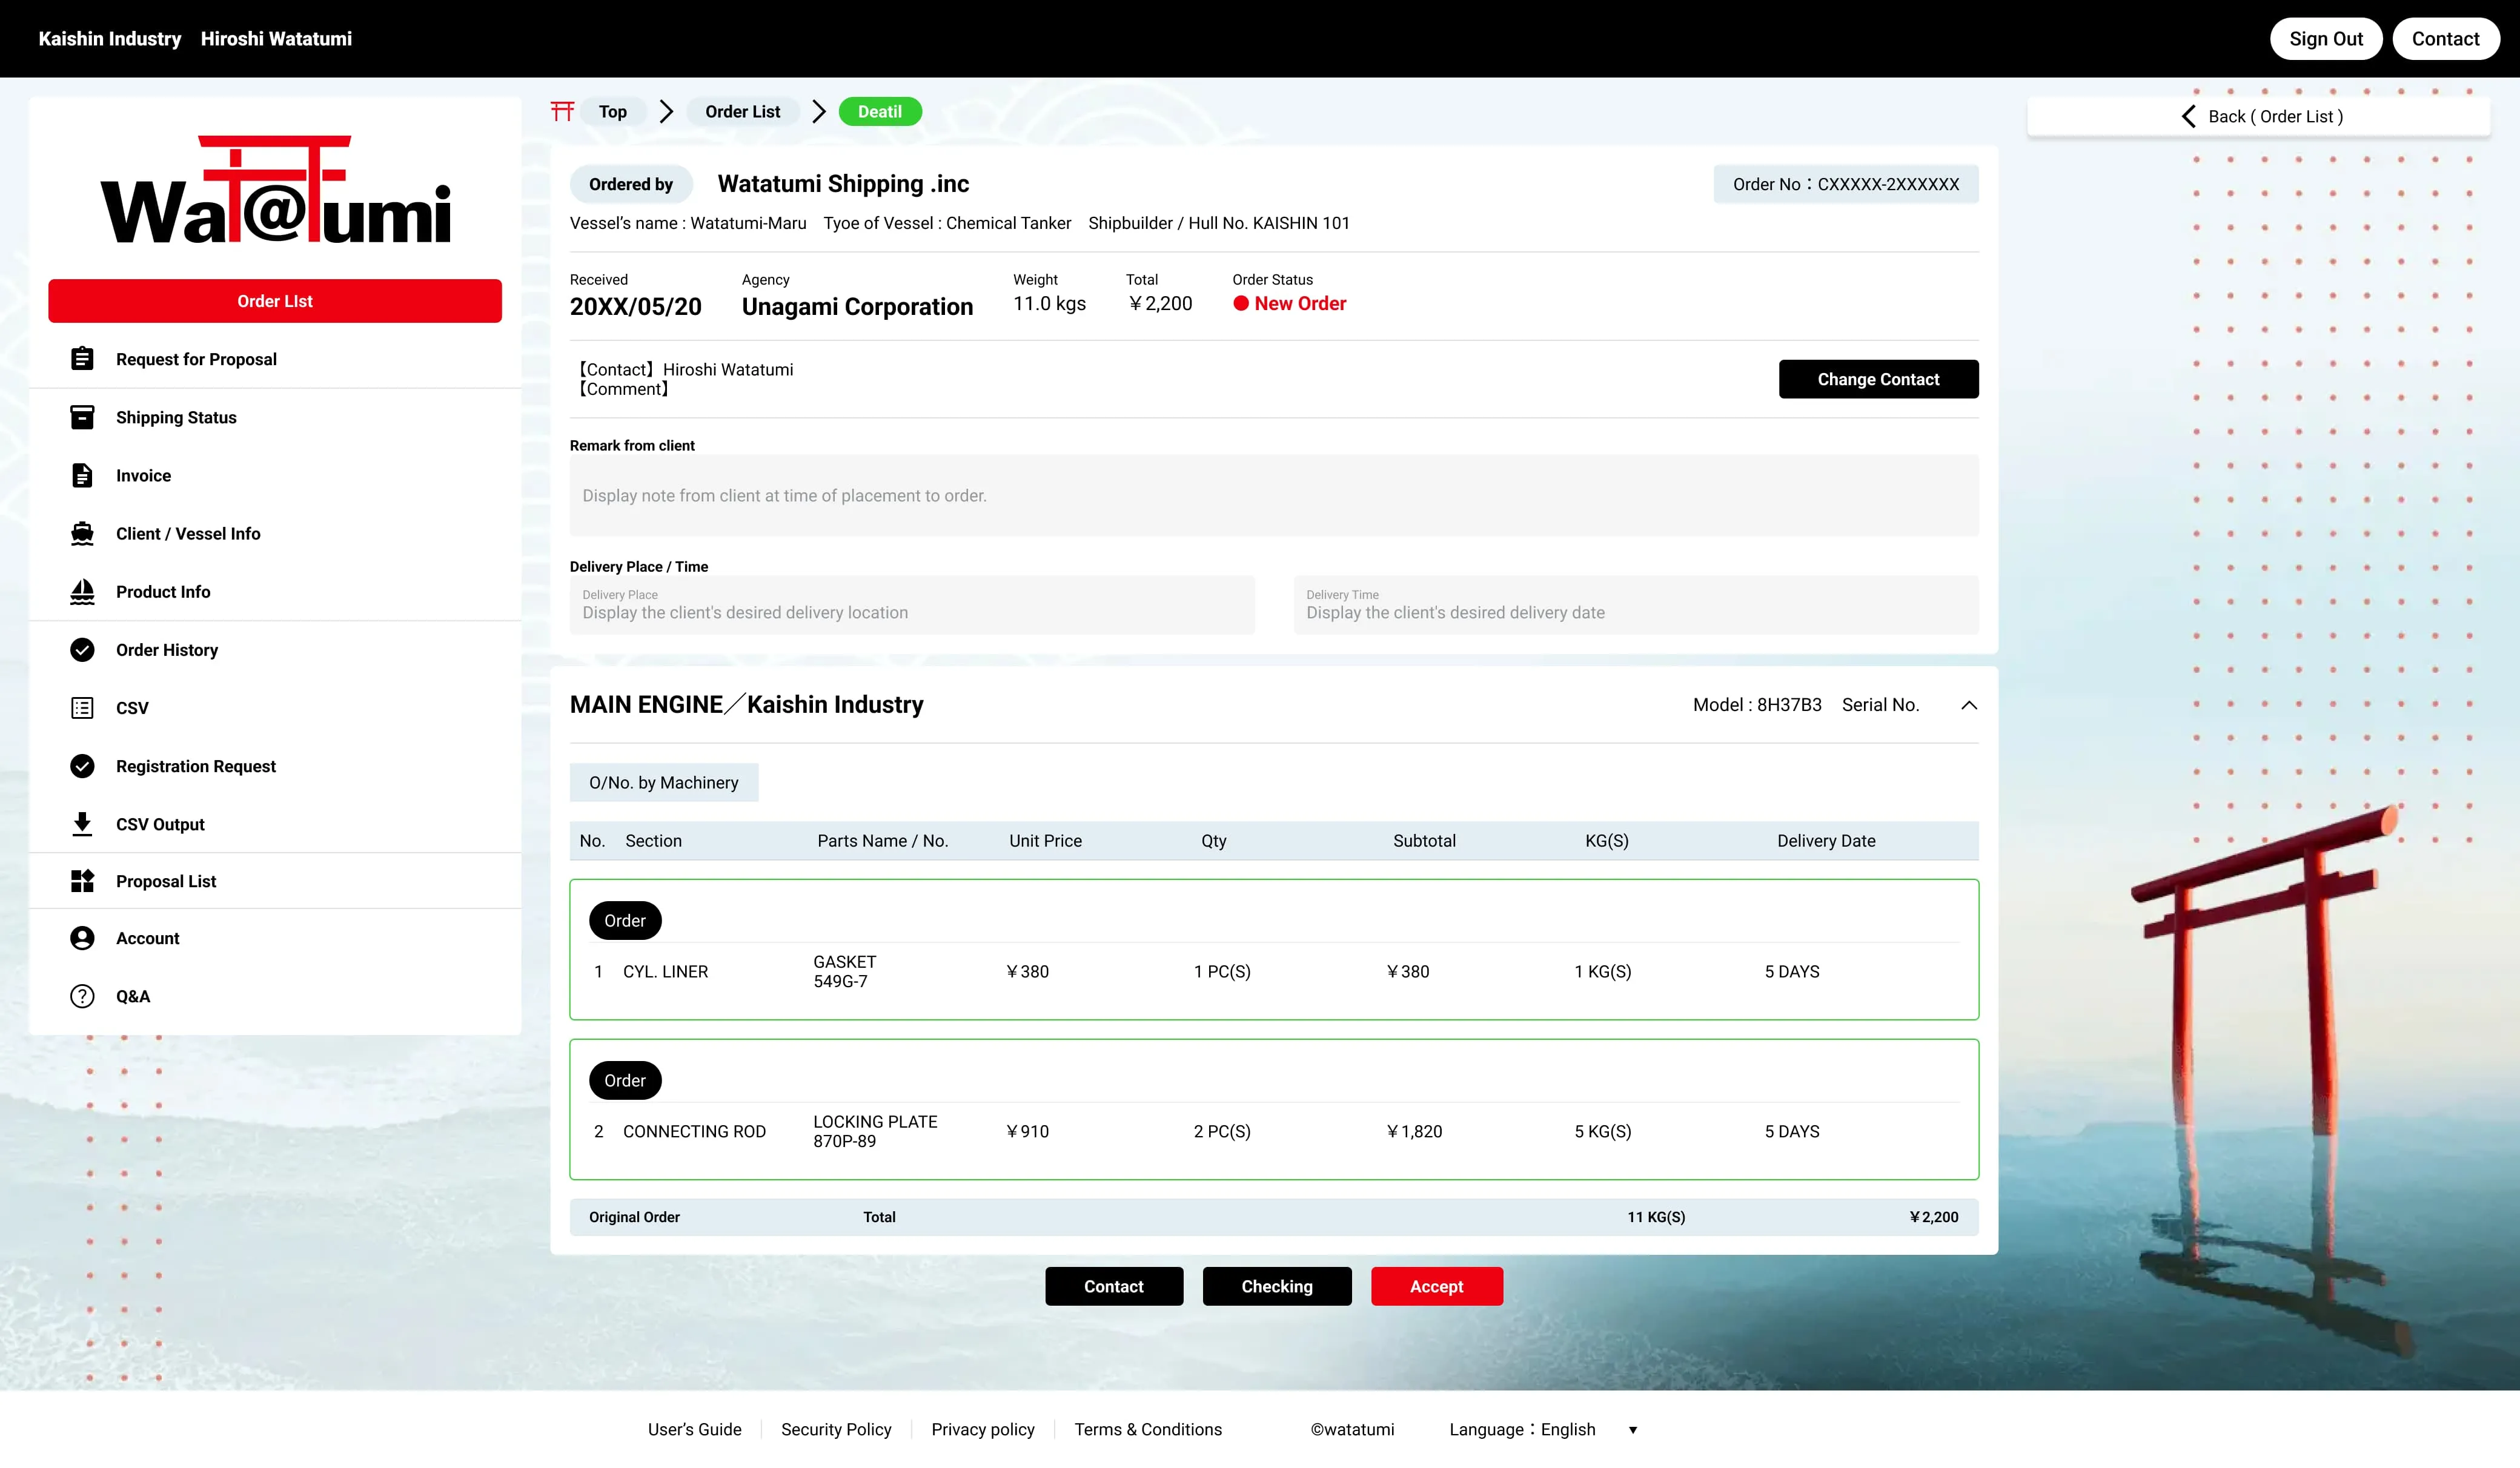Click the Invoice icon in the sidebar
Image resolution: width=2520 pixels, height=1468 pixels.
pyautogui.click(x=83, y=475)
